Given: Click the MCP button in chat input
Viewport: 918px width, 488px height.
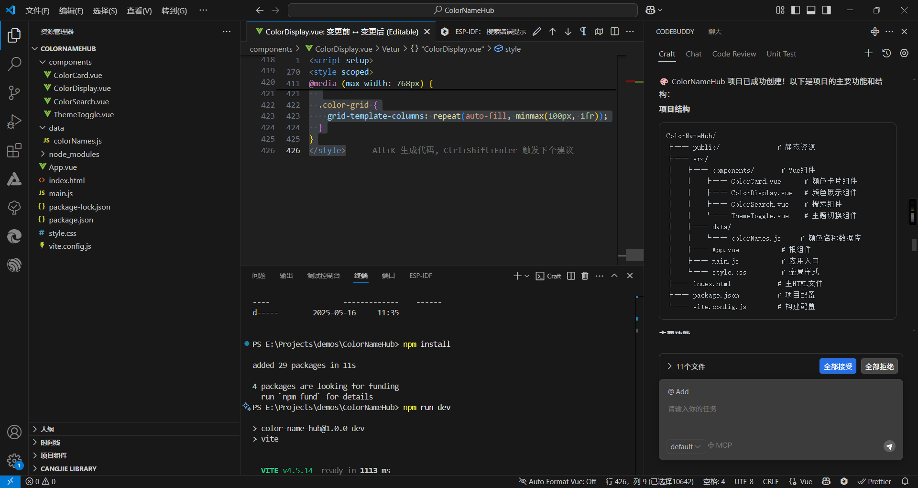Looking at the screenshot, I should (720, 445).
